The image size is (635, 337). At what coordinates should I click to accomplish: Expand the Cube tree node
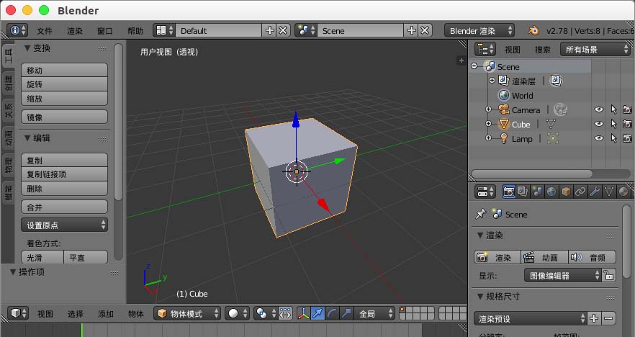point(488,124)
